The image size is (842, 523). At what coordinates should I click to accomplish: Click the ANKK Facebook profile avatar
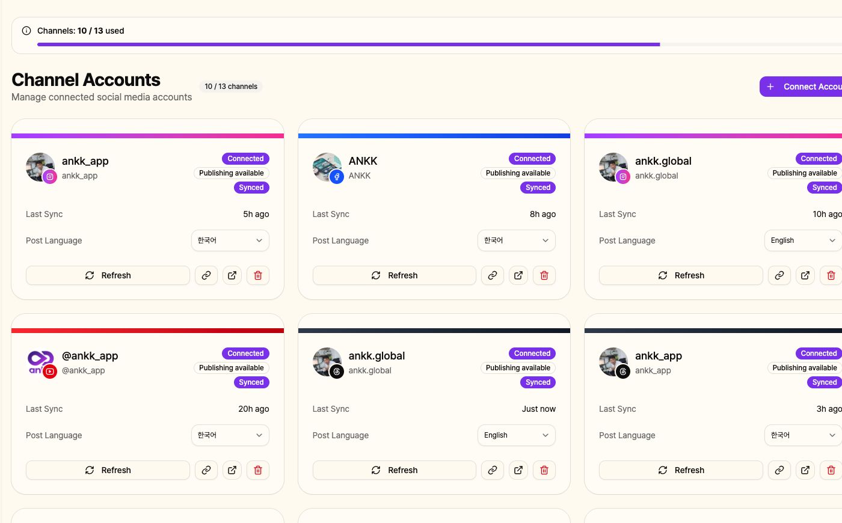pyautogui.click(x=327, y=167)
